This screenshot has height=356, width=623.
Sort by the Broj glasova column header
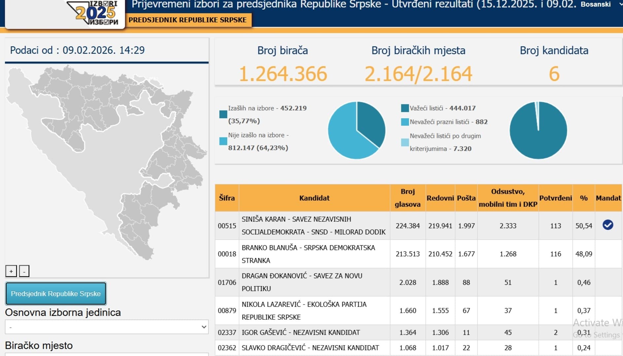408,198
